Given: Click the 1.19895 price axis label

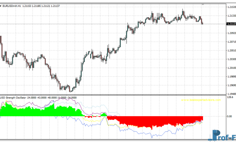Looking at the screenshot, I should point(232,77).
